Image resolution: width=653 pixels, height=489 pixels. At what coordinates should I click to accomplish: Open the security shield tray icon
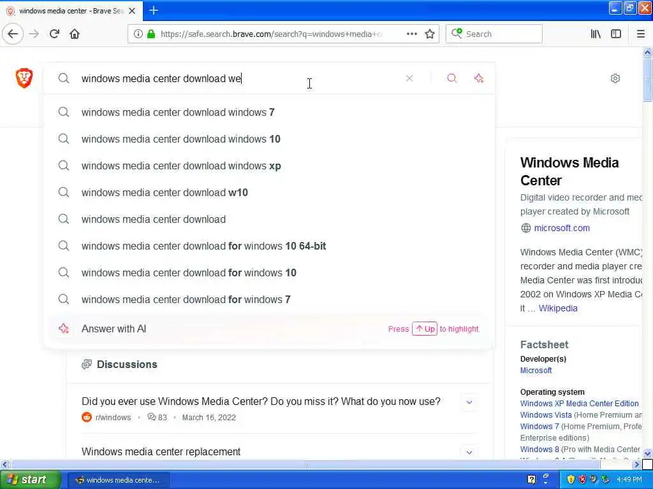(571, 479)
